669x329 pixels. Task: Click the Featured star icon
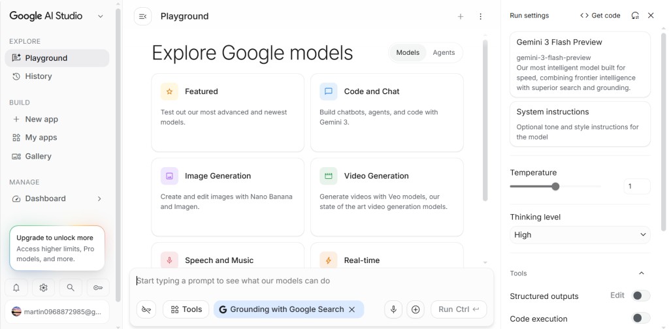(x=169, y=91)
